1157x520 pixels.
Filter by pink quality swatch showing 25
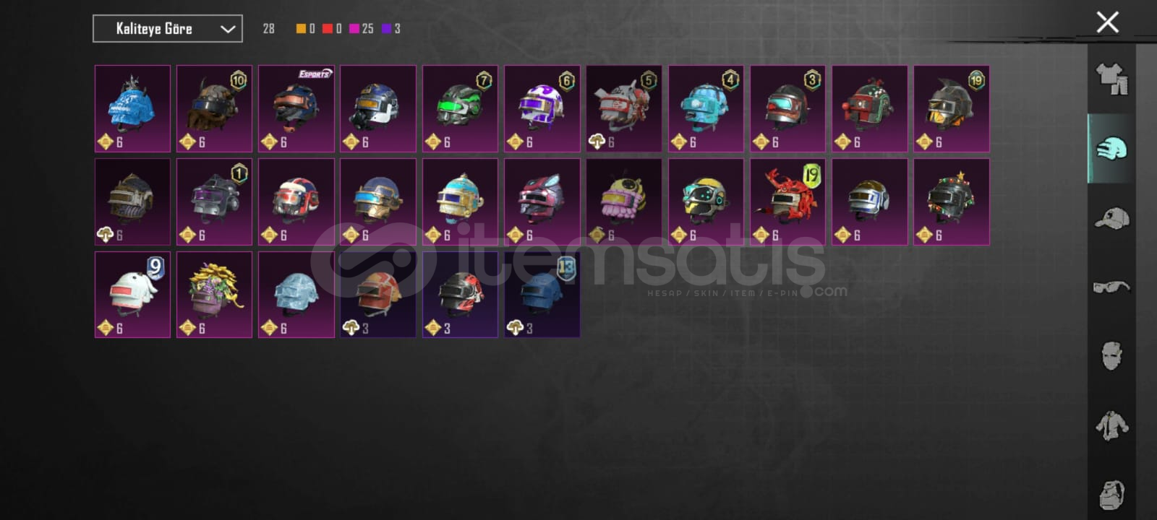click(x=354, y=29)
